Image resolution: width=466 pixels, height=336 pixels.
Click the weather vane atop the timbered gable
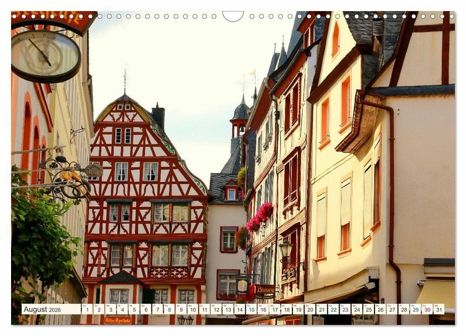pos(125,79)
